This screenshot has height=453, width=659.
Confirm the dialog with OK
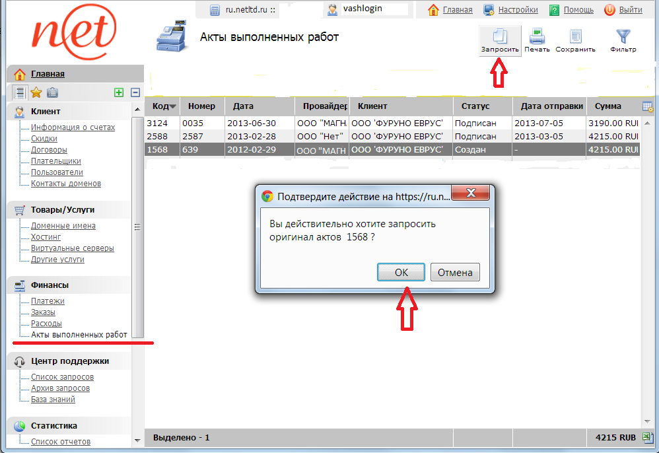401,272
